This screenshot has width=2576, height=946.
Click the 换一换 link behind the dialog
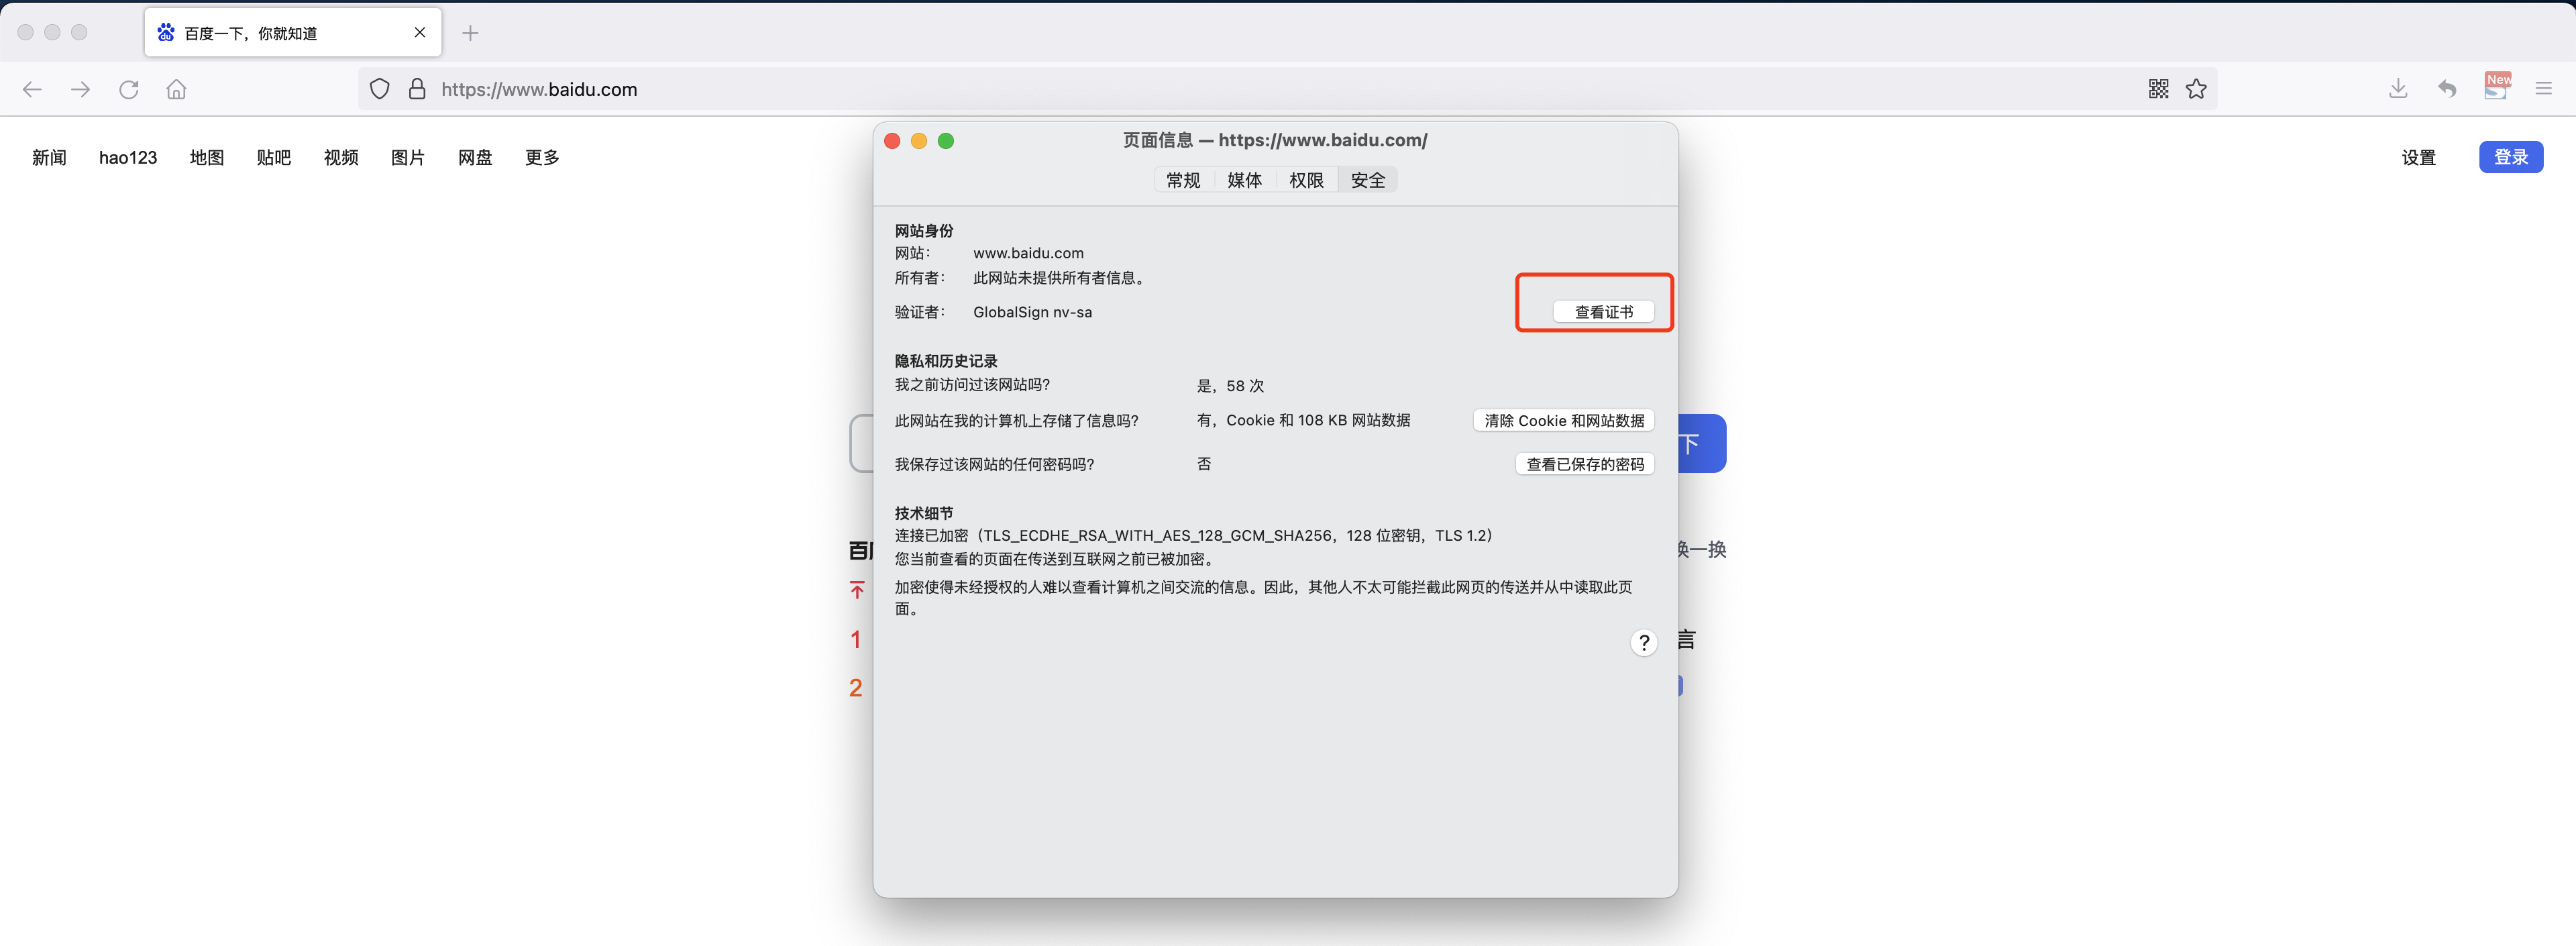pos(1702,550)
